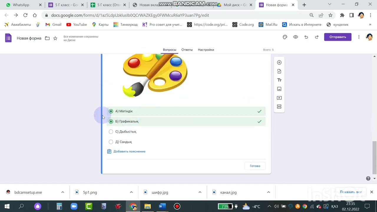Open the YouTube bookmark
This screenshot has width=377, height=212.
pos(77,25)
